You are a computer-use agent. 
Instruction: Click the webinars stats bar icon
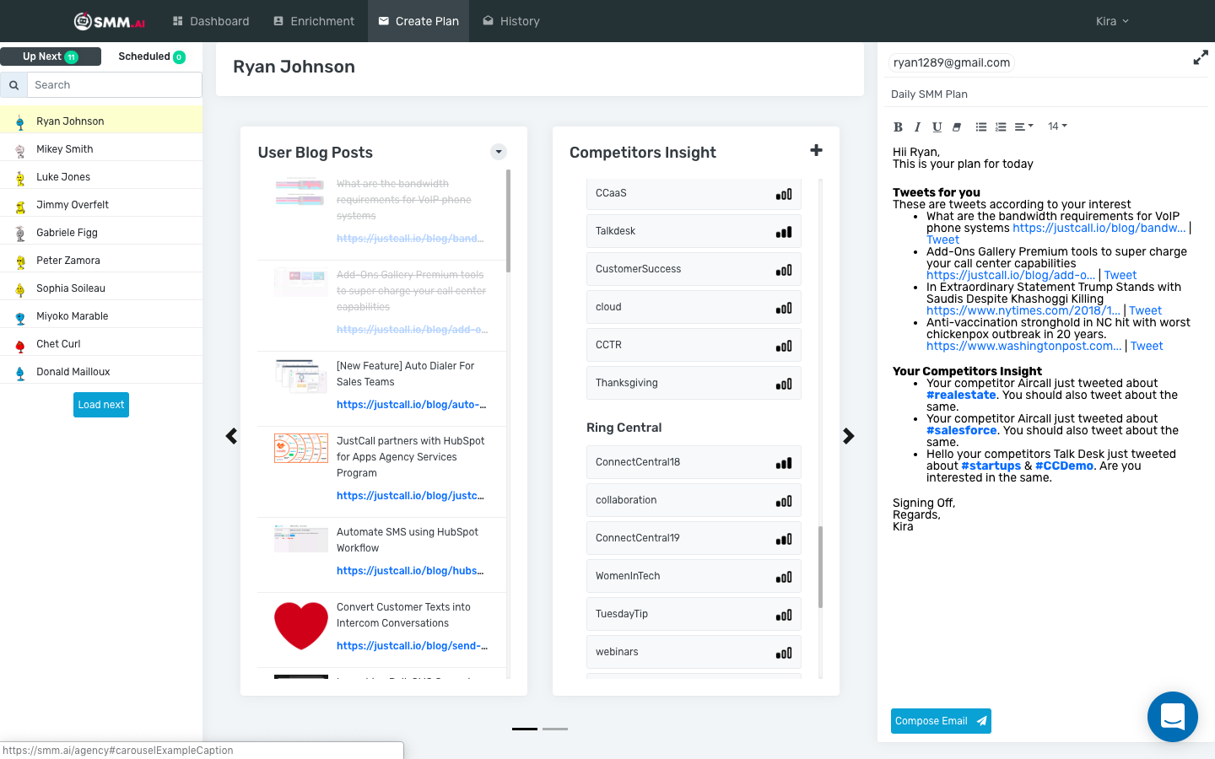784,653
